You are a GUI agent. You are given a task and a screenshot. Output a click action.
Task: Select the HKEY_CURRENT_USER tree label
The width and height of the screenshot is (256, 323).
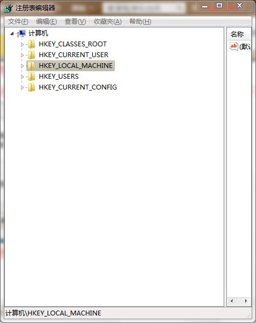coord(73,55)
